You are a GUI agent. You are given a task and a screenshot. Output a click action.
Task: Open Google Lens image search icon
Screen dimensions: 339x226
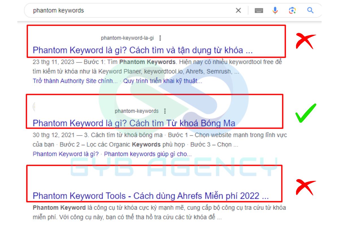[292, 10]
